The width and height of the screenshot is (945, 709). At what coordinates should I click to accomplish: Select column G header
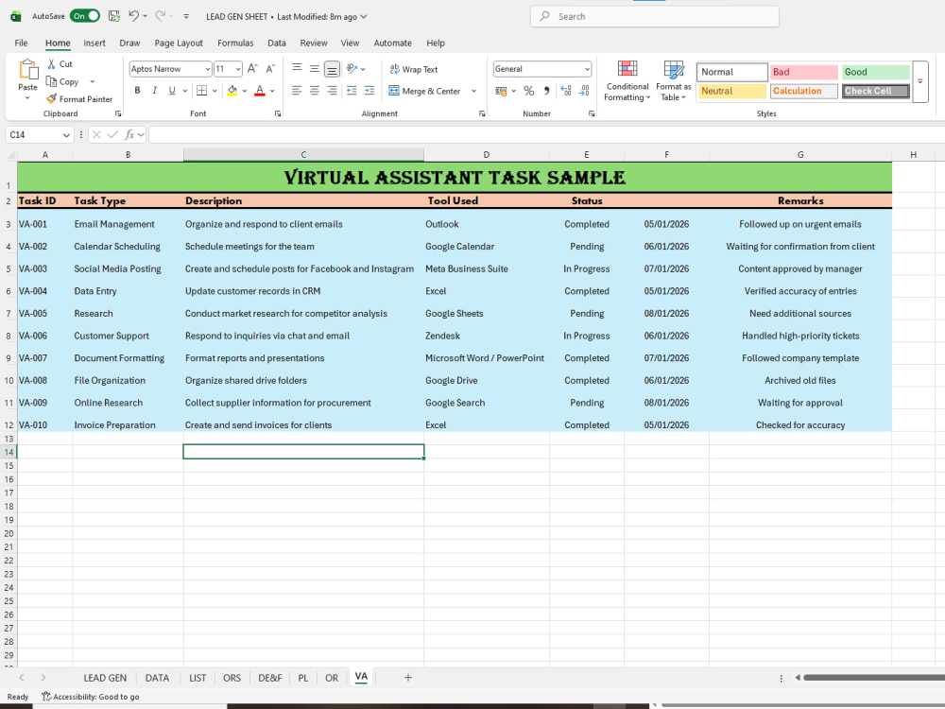click(800, 155)
